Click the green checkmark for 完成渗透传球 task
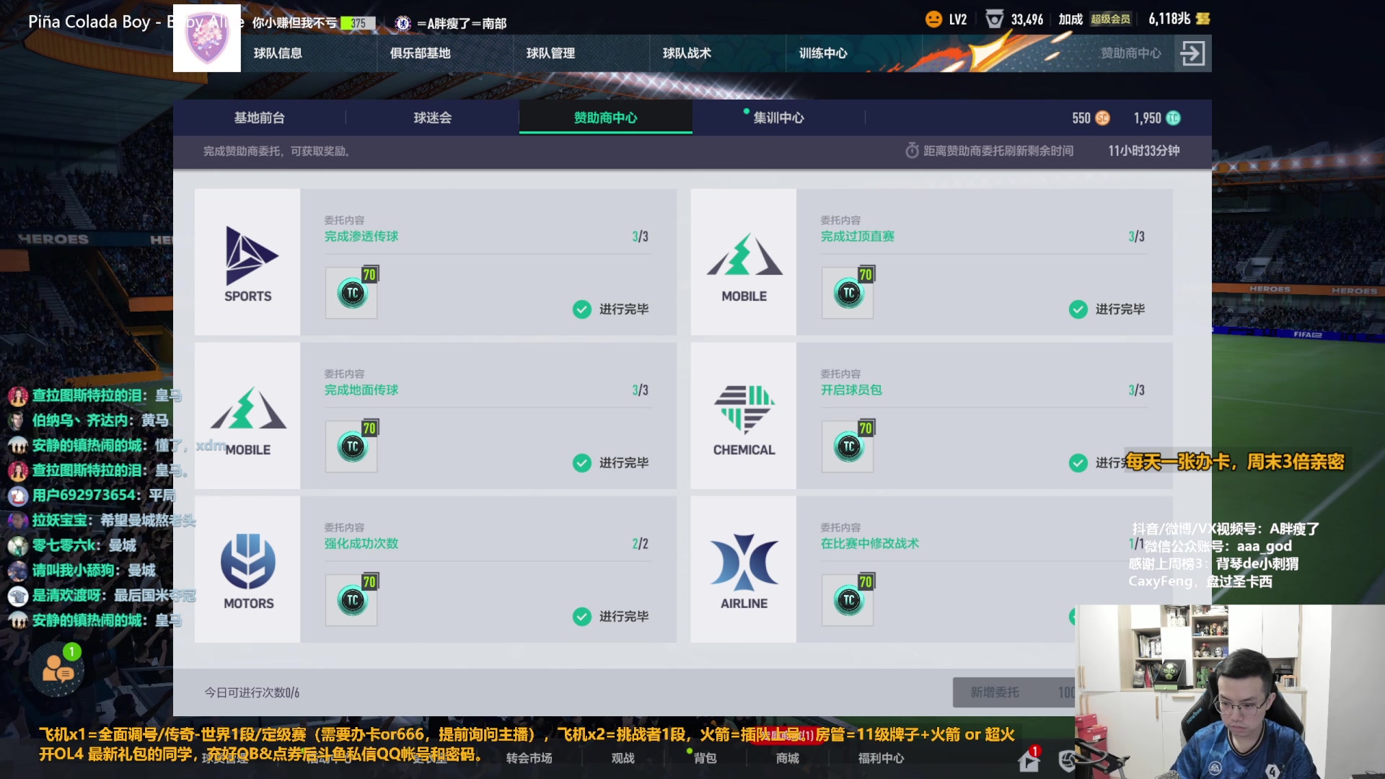 (x=581, y=309)
